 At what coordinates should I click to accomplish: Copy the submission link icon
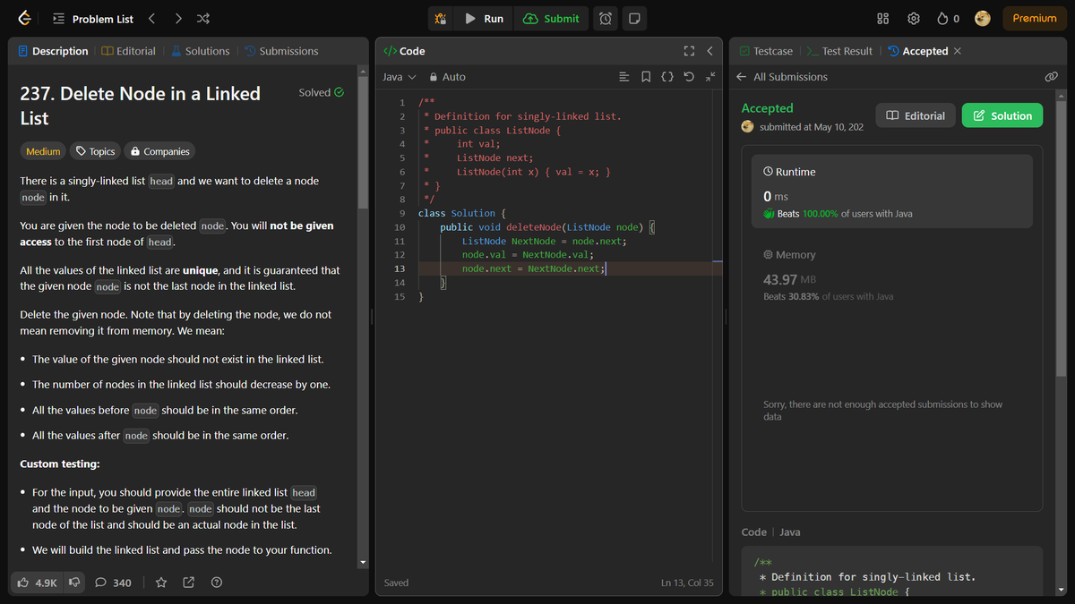[1052, 77]
